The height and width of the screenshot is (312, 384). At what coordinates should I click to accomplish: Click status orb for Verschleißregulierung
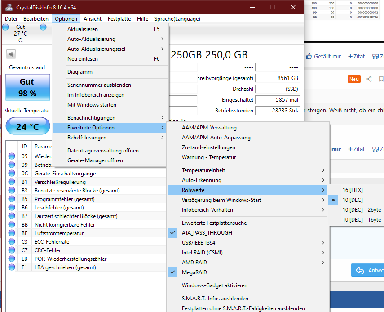12,182
